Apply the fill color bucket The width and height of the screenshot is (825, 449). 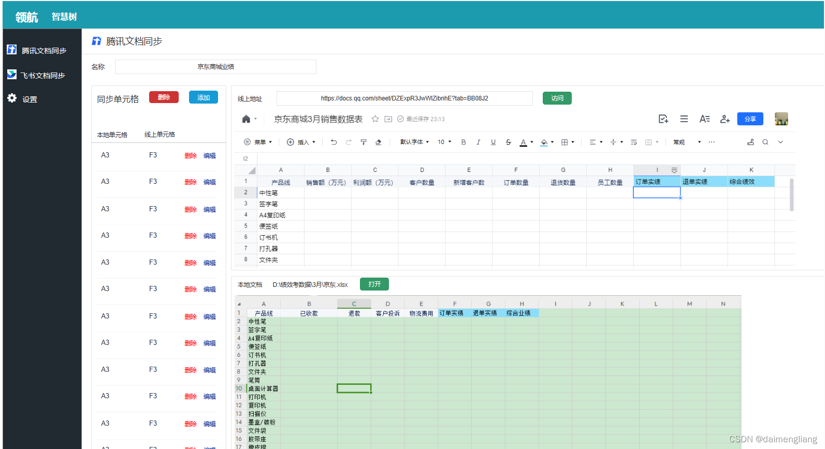coord(544,142)
